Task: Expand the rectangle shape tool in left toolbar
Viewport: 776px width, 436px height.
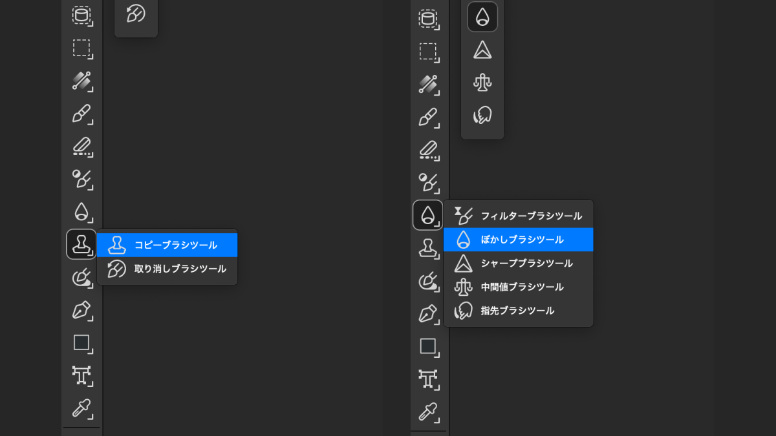Action: [81, 343]
